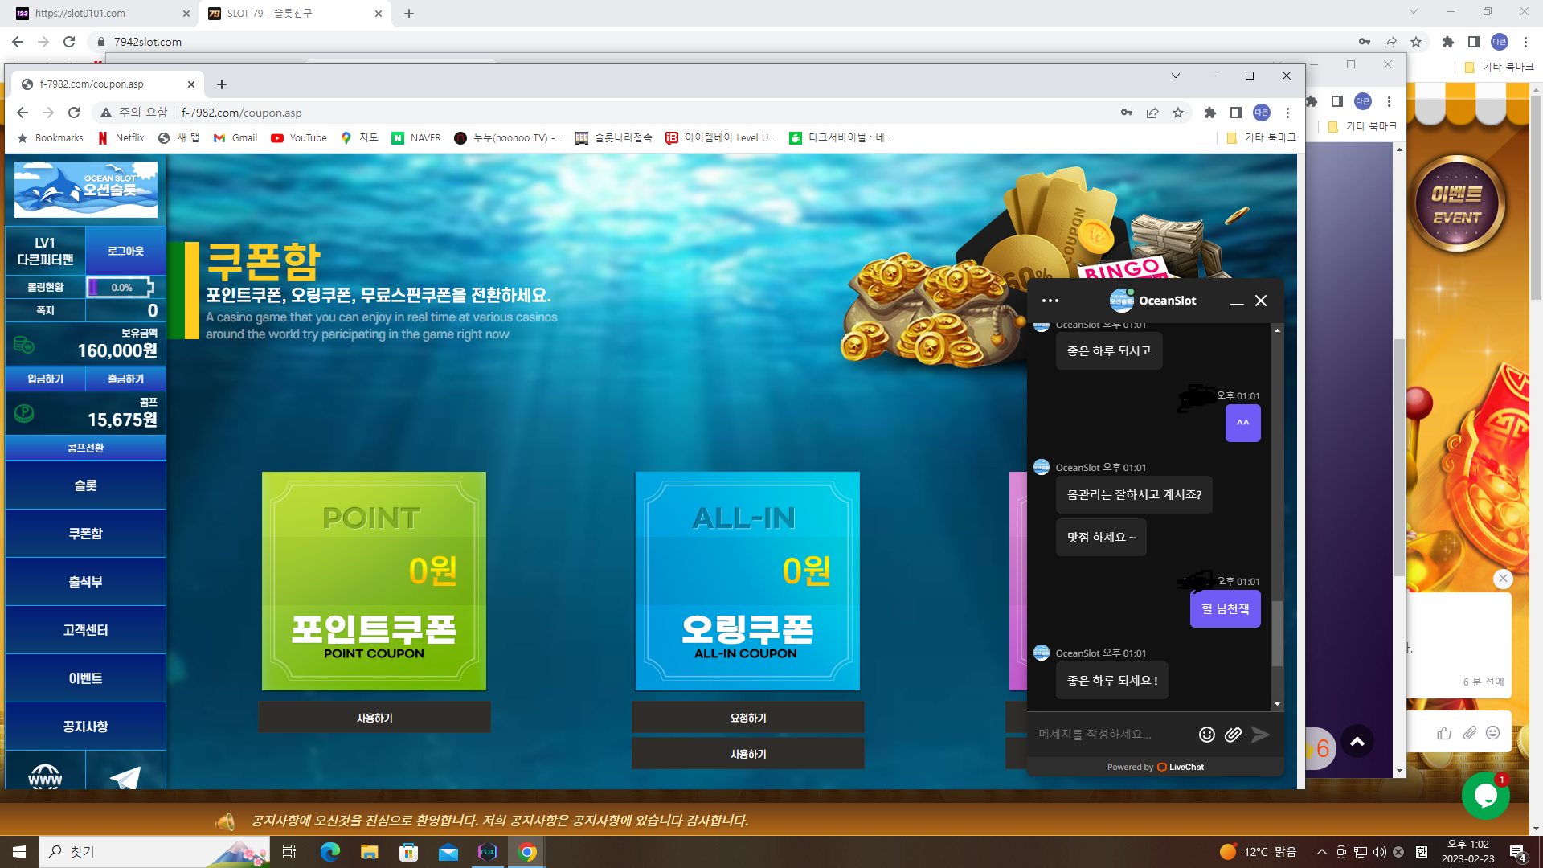Open the Netflix bookmark
Screen dimensions: 1543x868
pos(121,138)
